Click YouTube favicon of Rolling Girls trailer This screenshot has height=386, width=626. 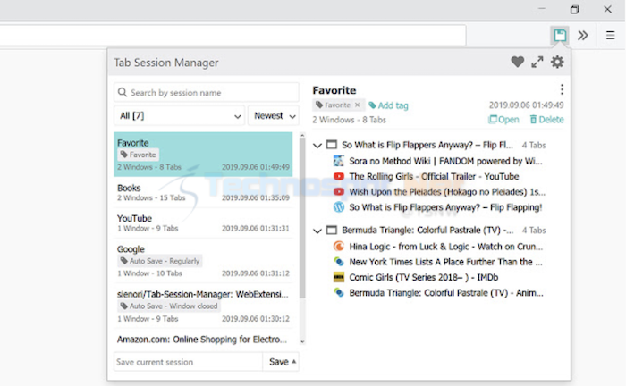click(339, 176)
